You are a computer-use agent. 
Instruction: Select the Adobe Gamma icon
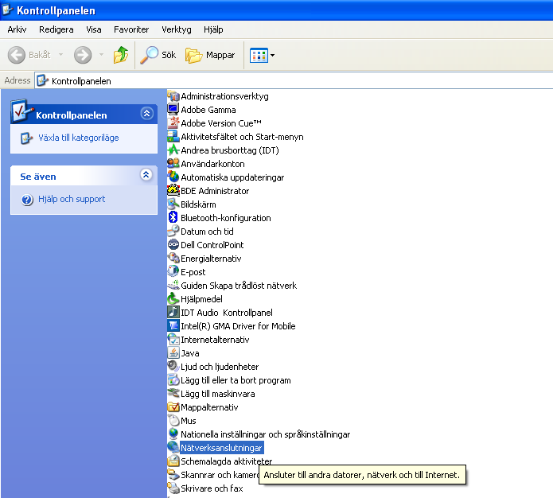173,110
